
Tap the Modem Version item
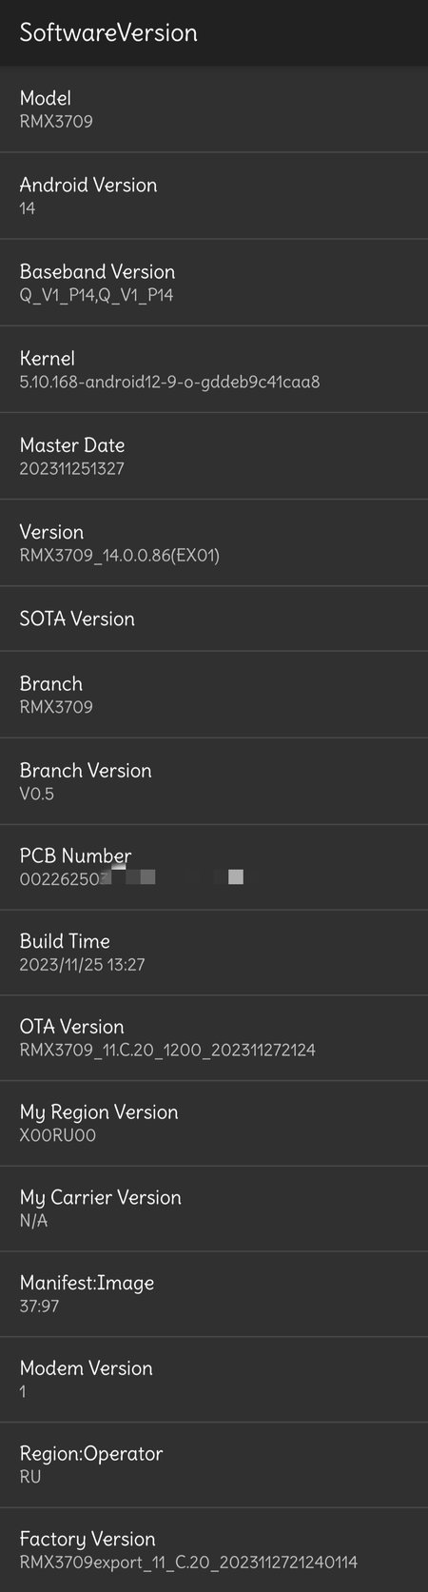point(214,1380)
